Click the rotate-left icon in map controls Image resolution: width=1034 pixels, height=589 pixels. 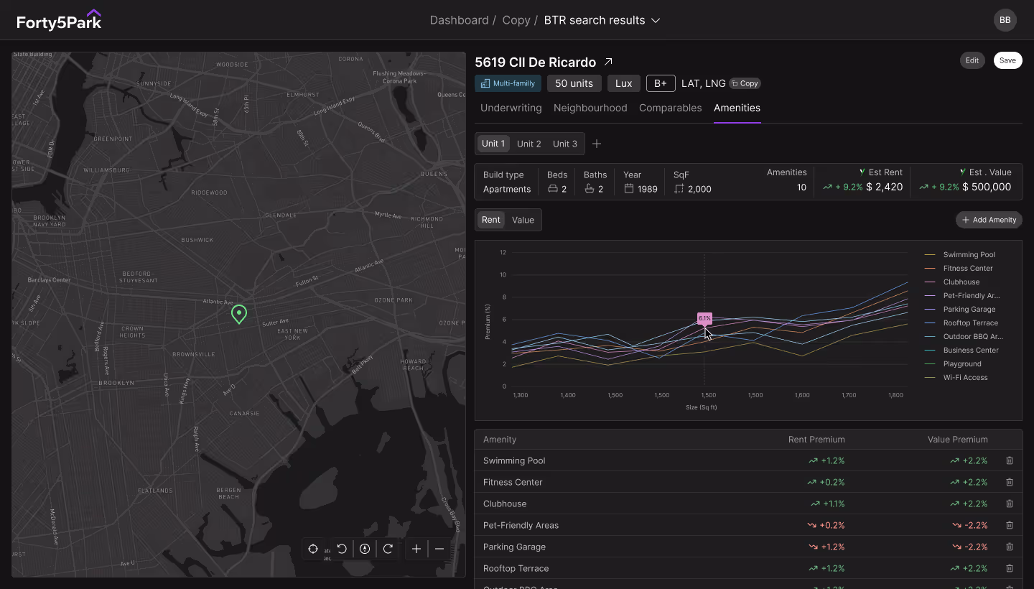[x=342, y=549]
